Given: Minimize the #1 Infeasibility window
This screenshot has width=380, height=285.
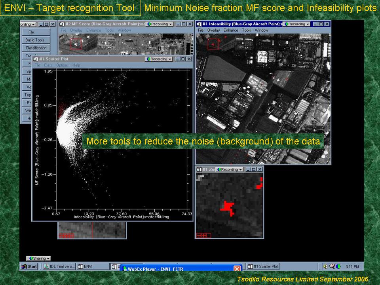Looking at the screenshot, I should click(x=315, y=24).
